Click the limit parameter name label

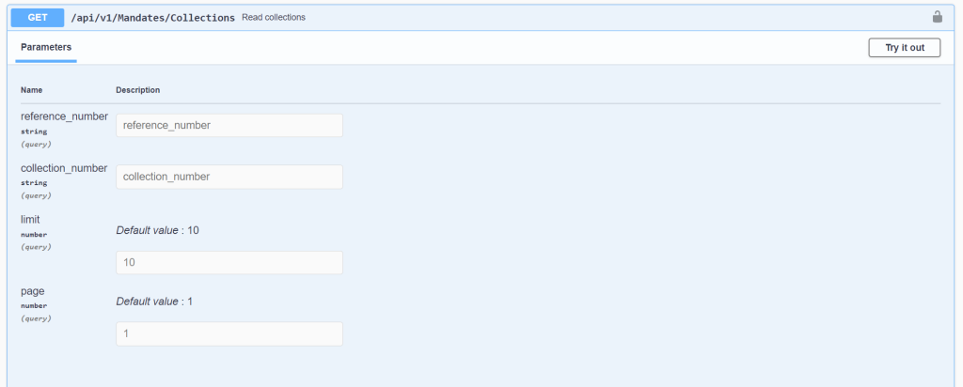(30, 219)
